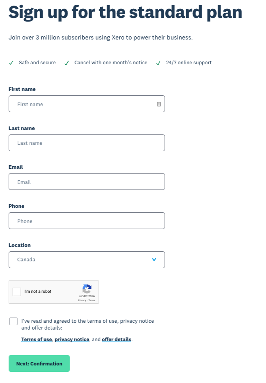266x383 pixels.
Task: Expand location list via blue chevron arrow
Action: (154, 259)
